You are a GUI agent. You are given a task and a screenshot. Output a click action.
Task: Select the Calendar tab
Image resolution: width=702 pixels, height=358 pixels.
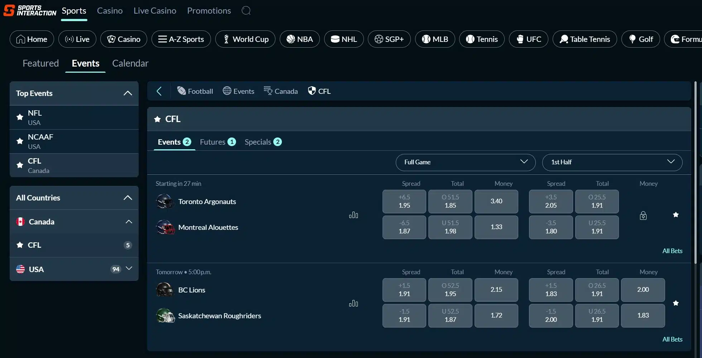(130, 63)
